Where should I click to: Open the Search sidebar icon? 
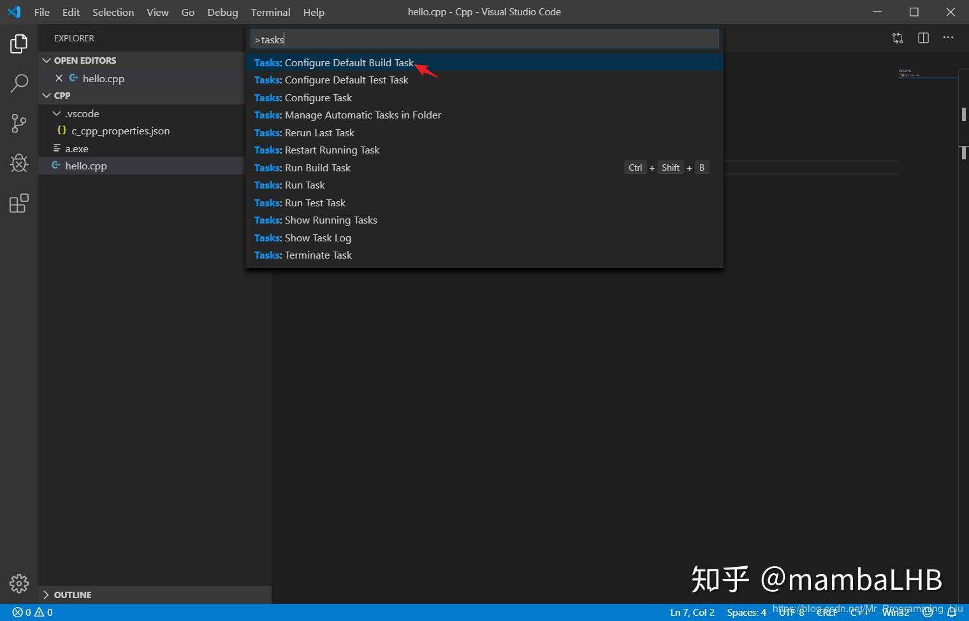[18, 83]
